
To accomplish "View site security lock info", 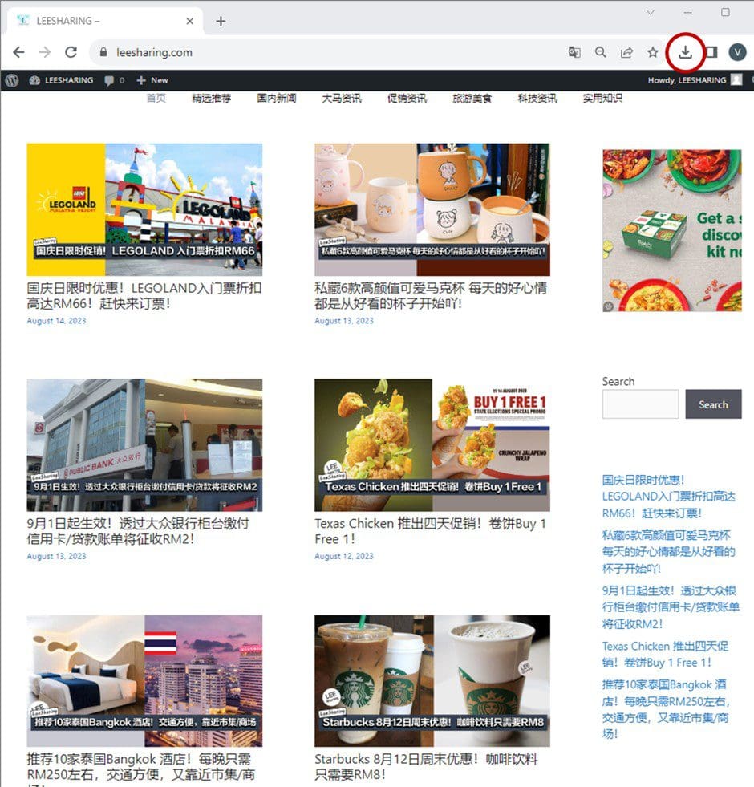I will [103, 52].
